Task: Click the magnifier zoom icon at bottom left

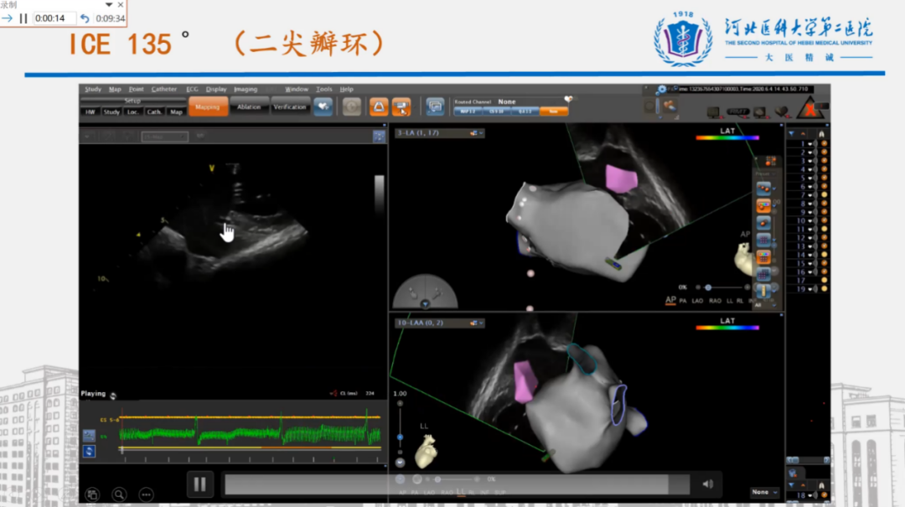Action: click(119, 494)
